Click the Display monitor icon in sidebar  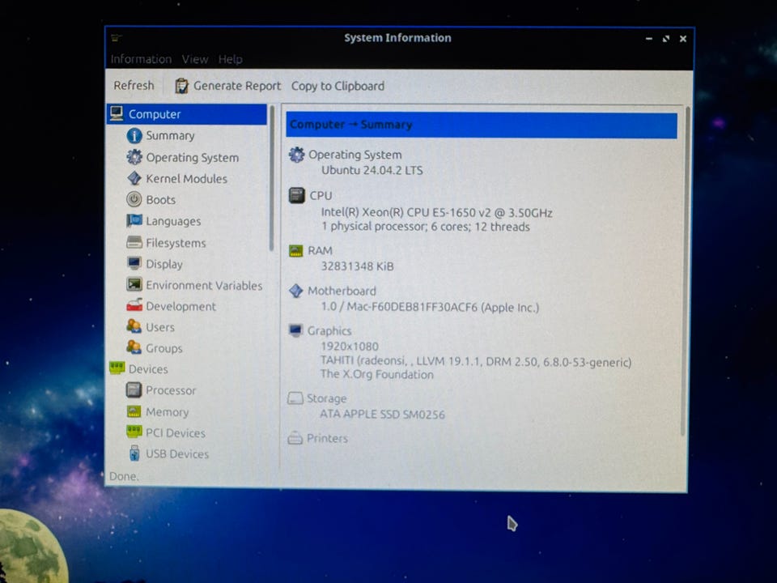(x=134, y=264)
